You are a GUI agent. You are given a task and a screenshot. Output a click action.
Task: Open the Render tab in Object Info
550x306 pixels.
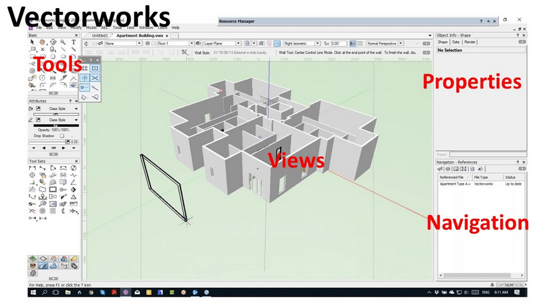click(x=470, y=42)
